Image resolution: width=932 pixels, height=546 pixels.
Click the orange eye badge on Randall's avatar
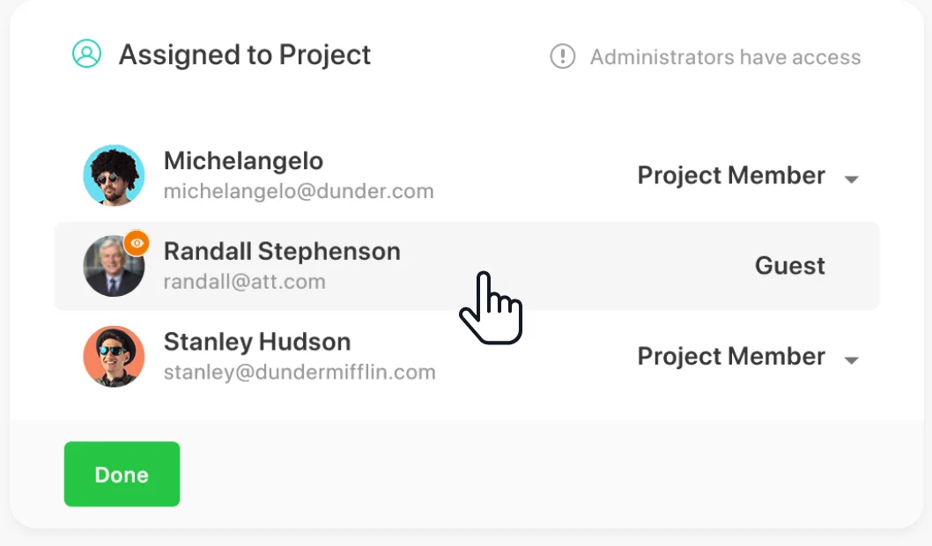(x=137, y=243)
